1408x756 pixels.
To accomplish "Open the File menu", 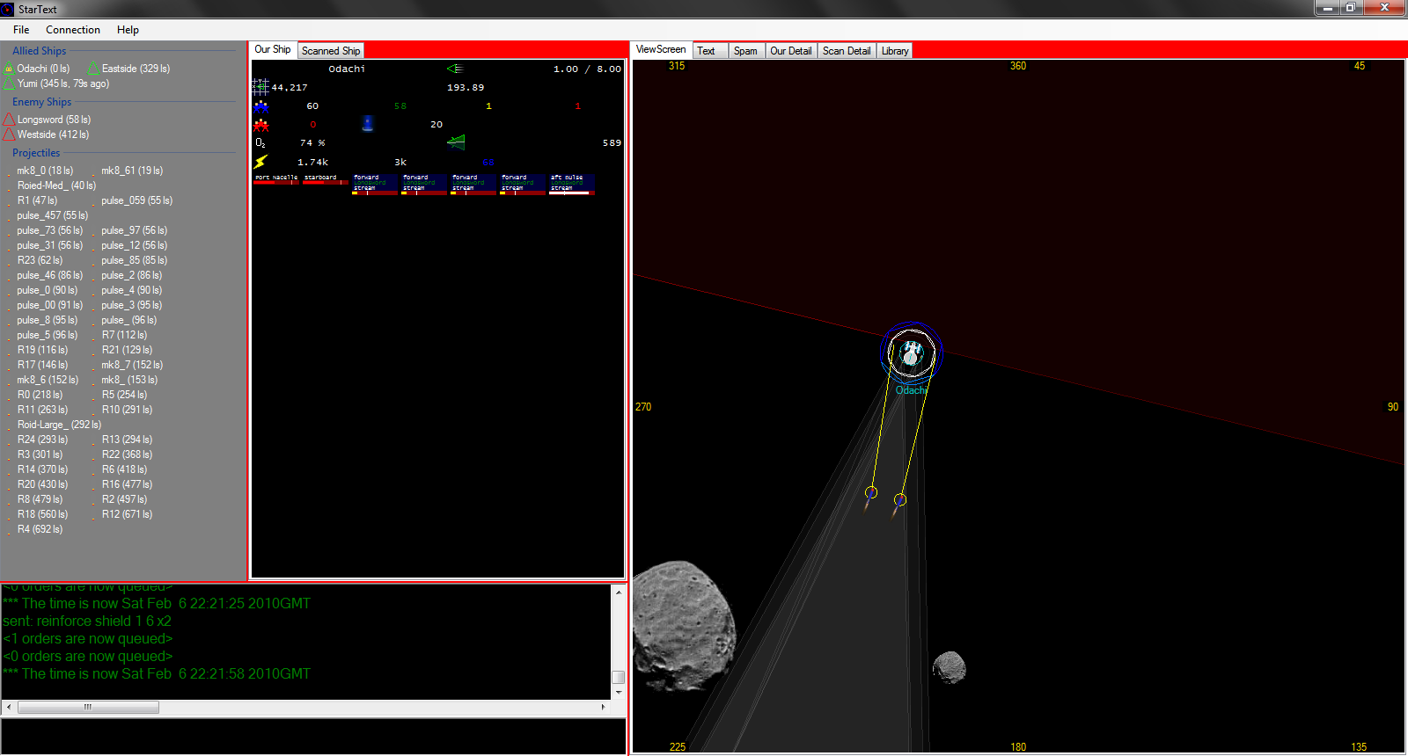I will (21, 30).
